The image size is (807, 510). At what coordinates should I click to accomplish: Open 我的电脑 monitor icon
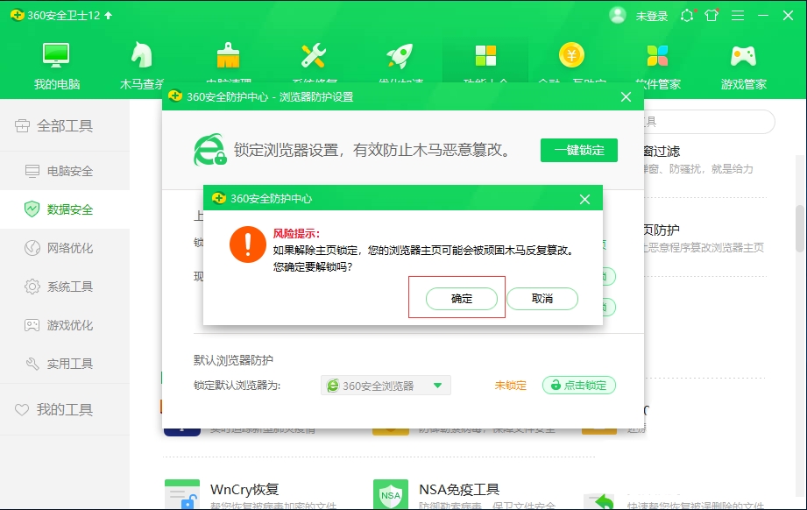(x=56, y=55)
